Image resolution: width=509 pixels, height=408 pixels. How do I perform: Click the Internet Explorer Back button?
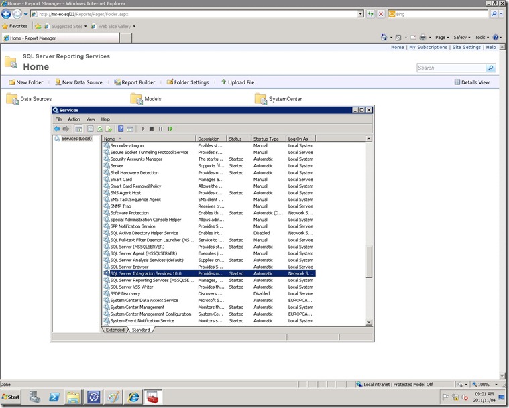click(x=6, y=14)
